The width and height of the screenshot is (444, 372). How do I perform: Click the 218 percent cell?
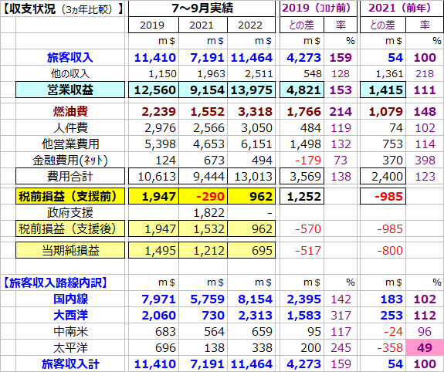pyautogui.click(x=425, y=73)
